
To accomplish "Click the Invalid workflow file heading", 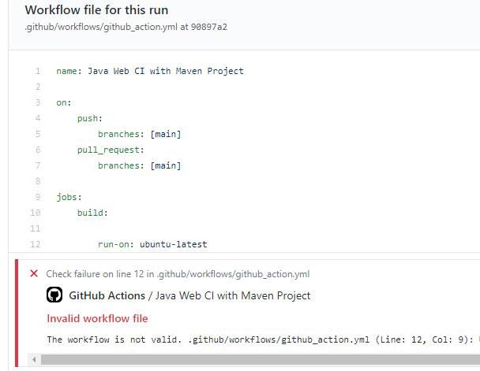I will tap(97, 318).
